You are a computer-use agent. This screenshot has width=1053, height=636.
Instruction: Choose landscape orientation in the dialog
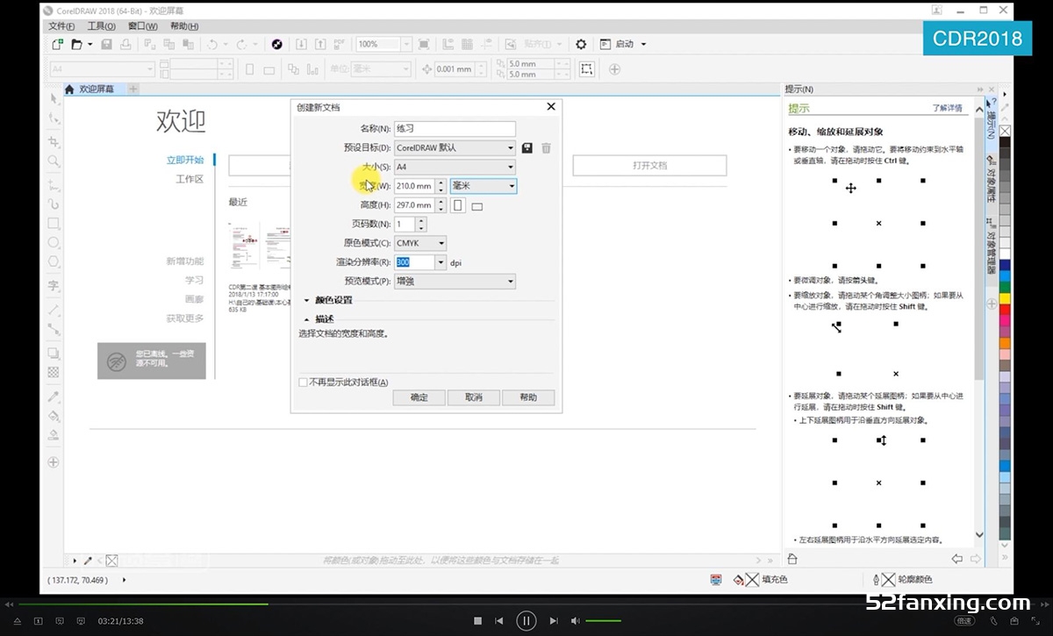pos(477,207)
